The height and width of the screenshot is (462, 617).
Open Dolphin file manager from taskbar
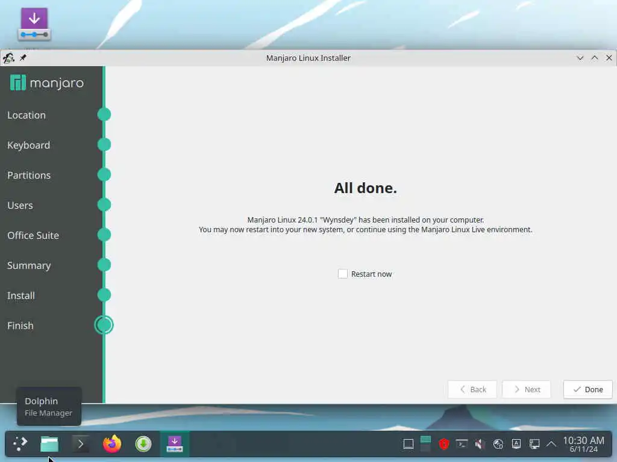(x=49, y=444)
